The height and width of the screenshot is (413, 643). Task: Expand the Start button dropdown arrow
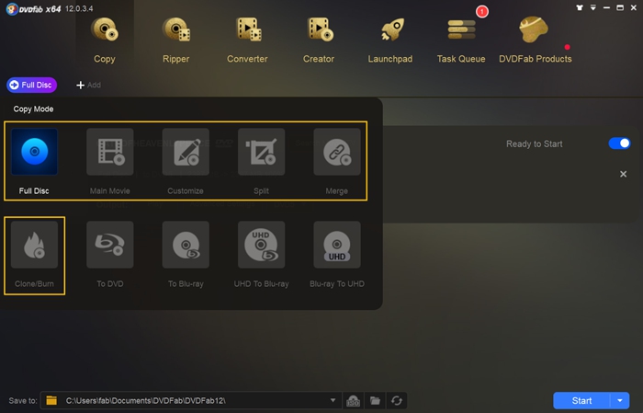620,400
